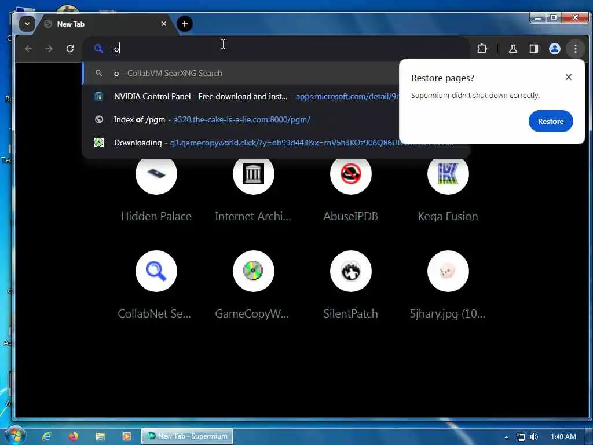Viewport: 593px width, 445px height.
Task: Minimize the Supermium window
Action: point(538,18)
